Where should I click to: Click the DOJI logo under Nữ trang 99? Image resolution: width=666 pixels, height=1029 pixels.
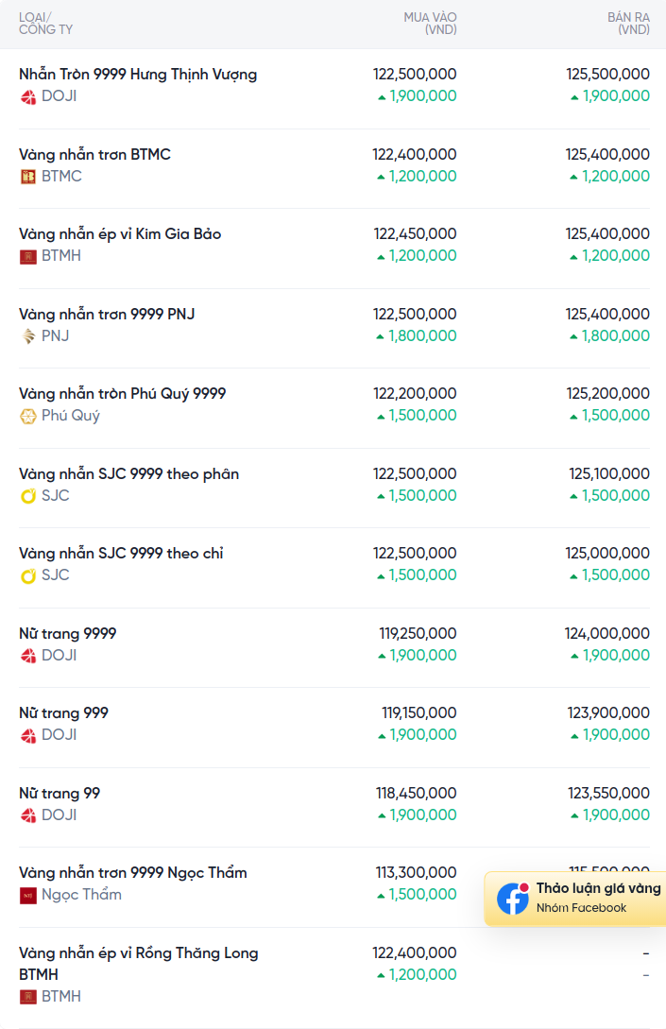coord(28,815)
